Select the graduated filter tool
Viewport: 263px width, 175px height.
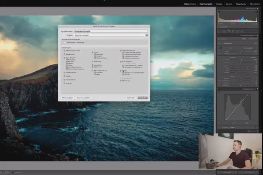click(233, 31)
